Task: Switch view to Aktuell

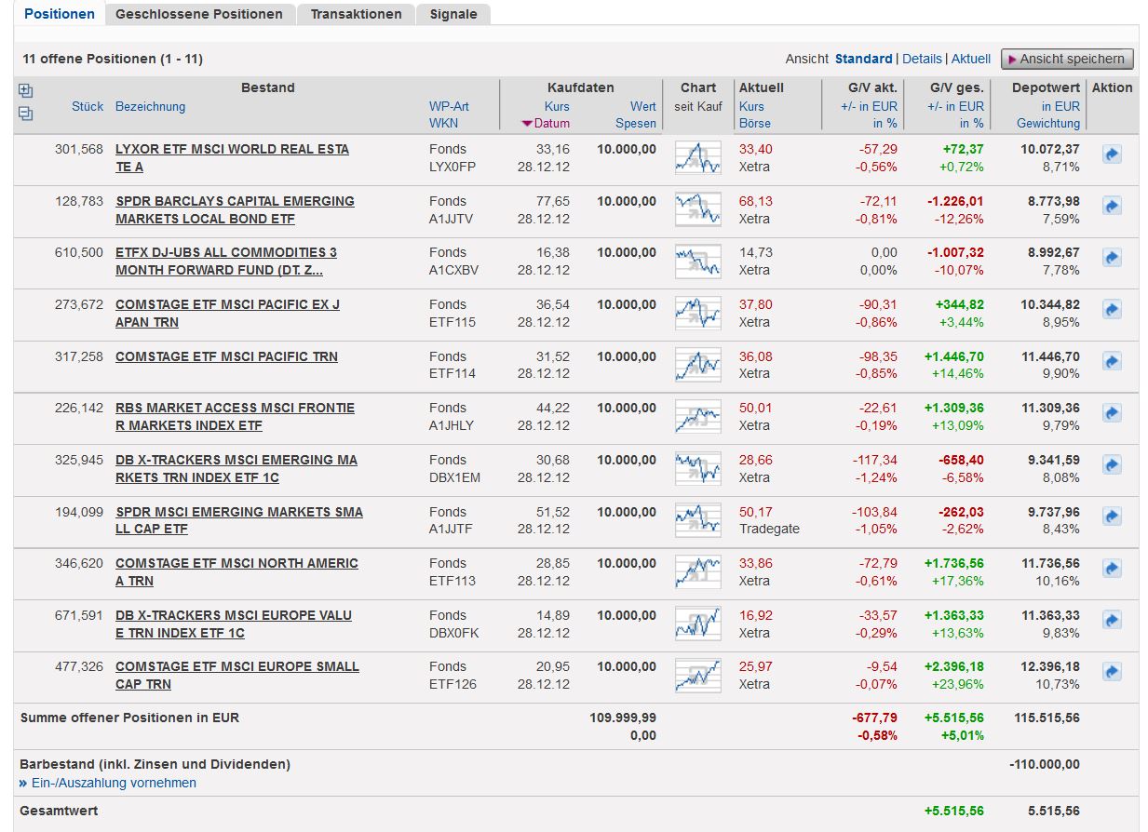Action: click(x=971, y=59)
